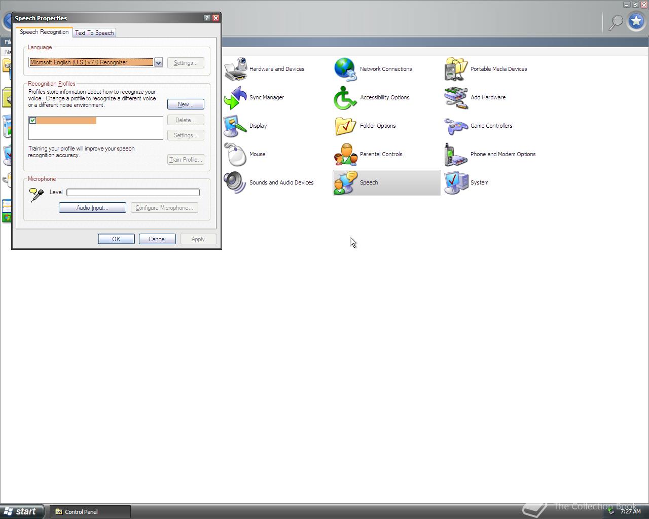This screenshot has height=519, width=649.
Task: Click OK in Speech Properties
Action: (x=116, y=239)
